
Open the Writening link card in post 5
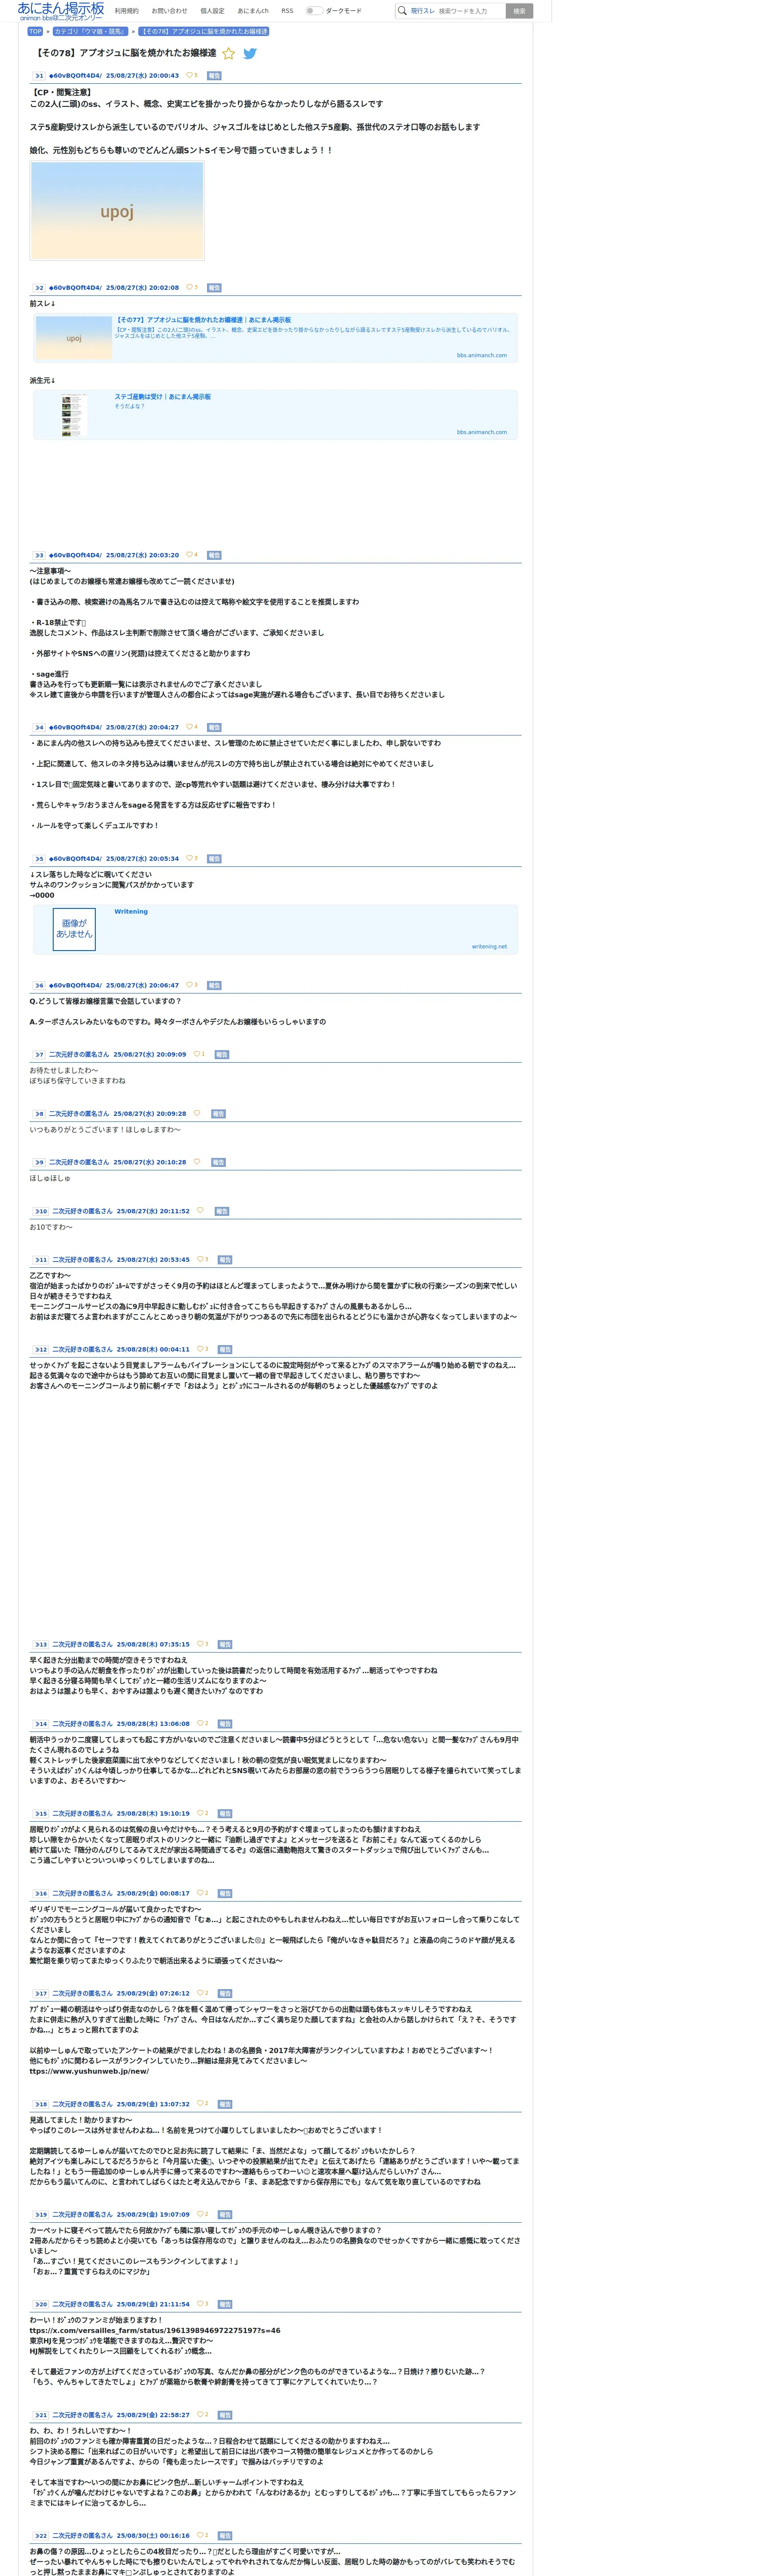pyautogui.click(x=275, y=929)
